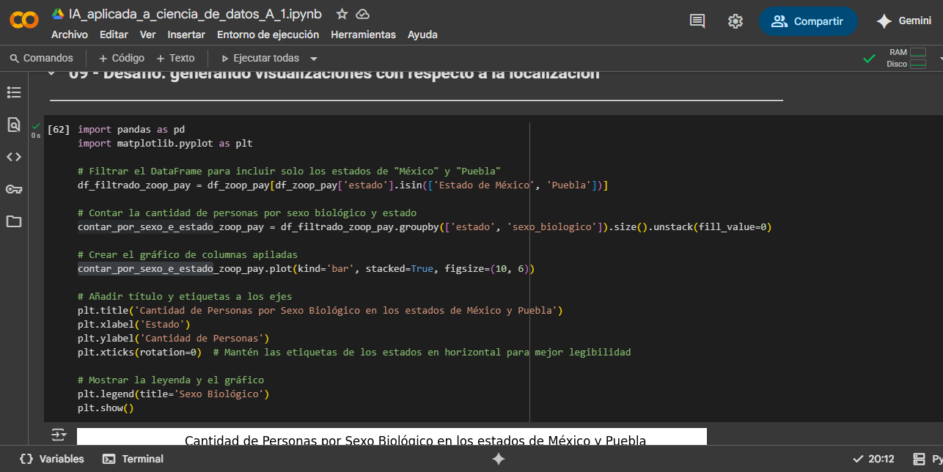Open the Ver menu
Viewport: 943px width, 472px height.
point(147,34)
